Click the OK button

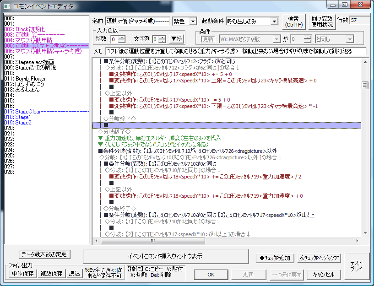pos(211,275)
